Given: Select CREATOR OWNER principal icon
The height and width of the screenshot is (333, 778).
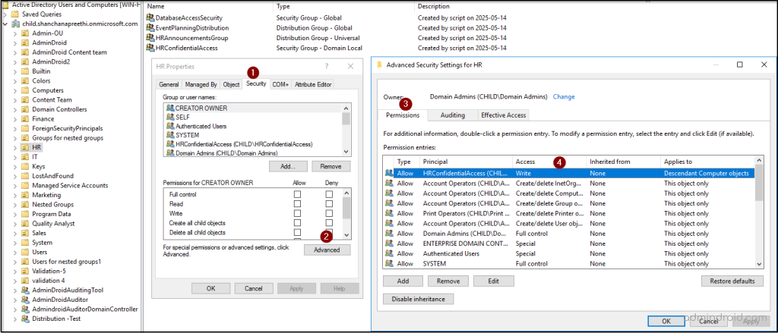Looking at the screenshot, I should (170, 108).
